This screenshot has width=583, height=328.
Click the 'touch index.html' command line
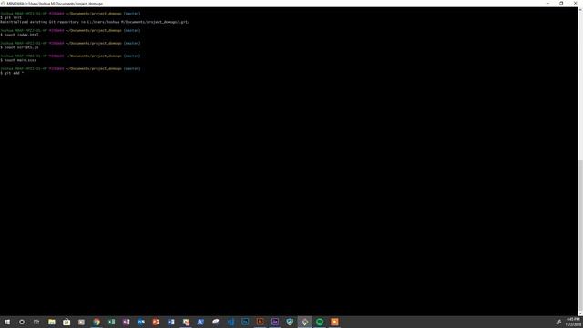coord(20,35)
